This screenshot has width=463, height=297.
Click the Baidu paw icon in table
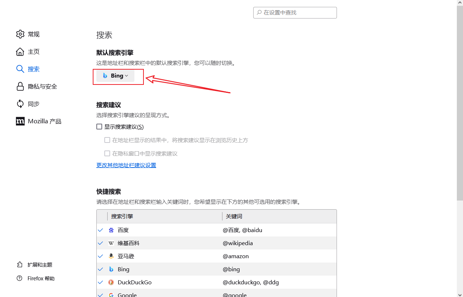pos(111,230)
